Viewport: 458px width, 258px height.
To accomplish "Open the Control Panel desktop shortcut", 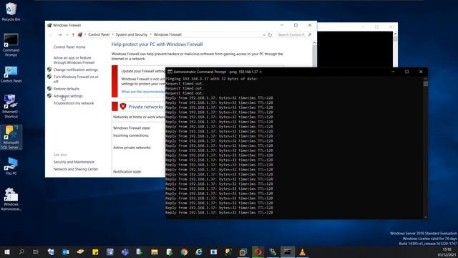I will point(11,75).
